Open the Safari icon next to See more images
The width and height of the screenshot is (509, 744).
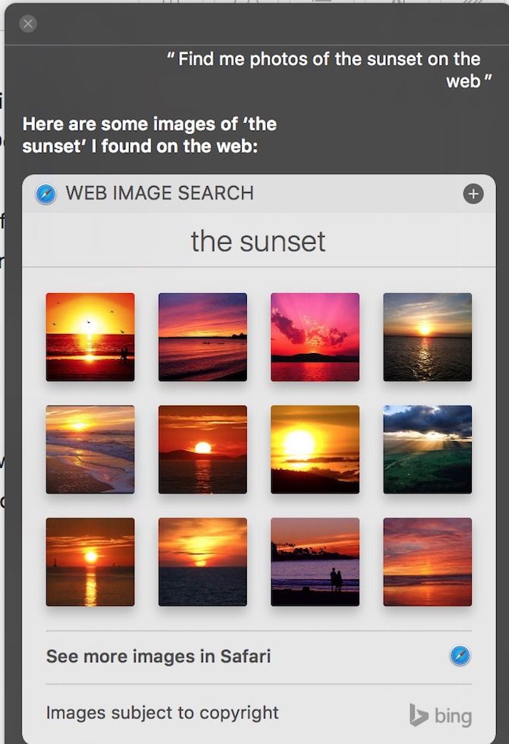click(459, 656)
